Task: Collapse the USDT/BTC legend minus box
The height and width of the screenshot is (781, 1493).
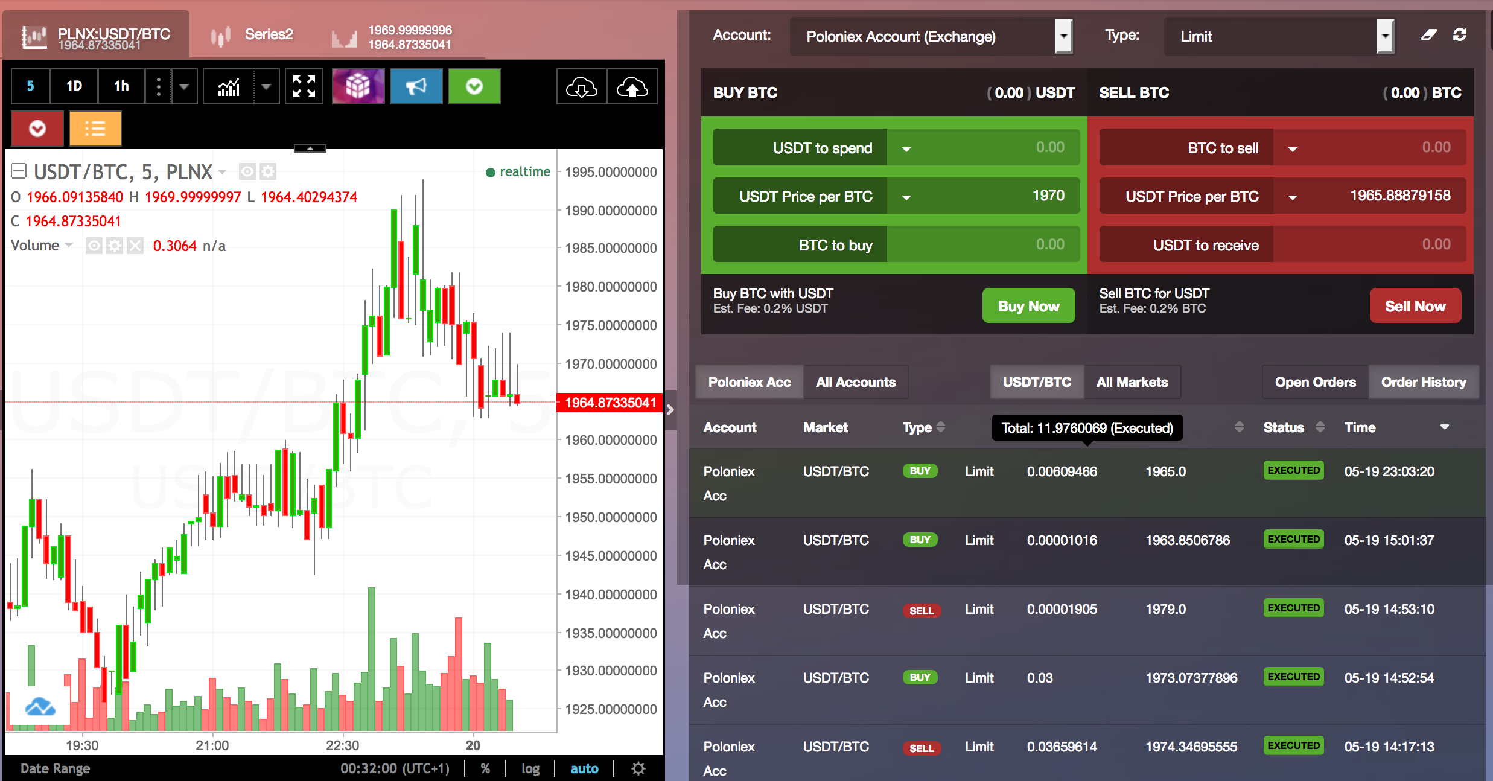Action: click(19, 171)
